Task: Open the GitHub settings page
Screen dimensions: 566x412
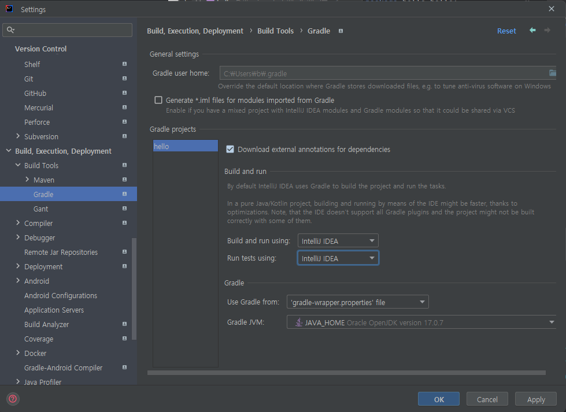Action: click(35, 93)
